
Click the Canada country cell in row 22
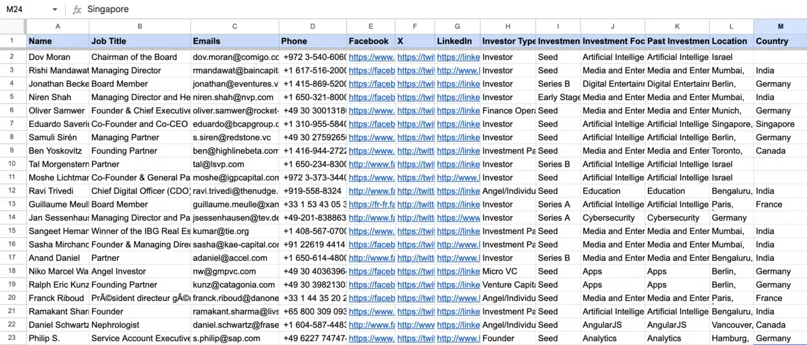(780, 325)
